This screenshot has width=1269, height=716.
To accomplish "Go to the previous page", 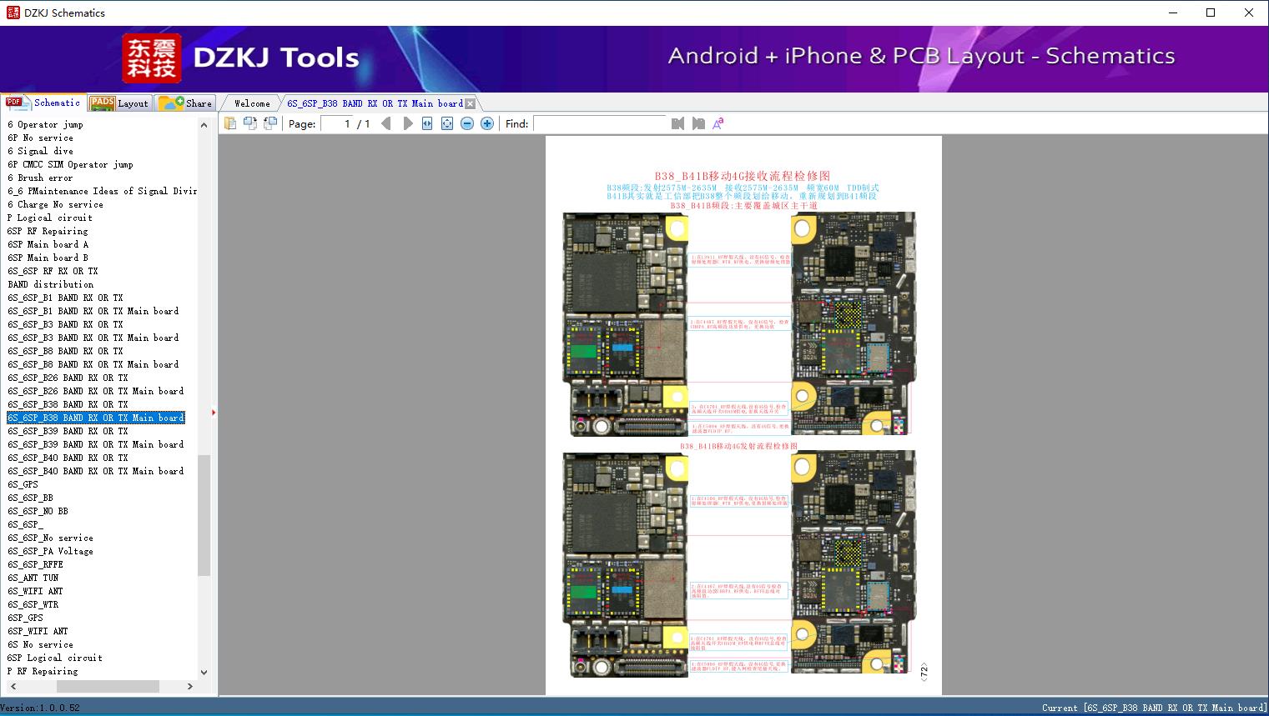I will click(x=386, y=123).
